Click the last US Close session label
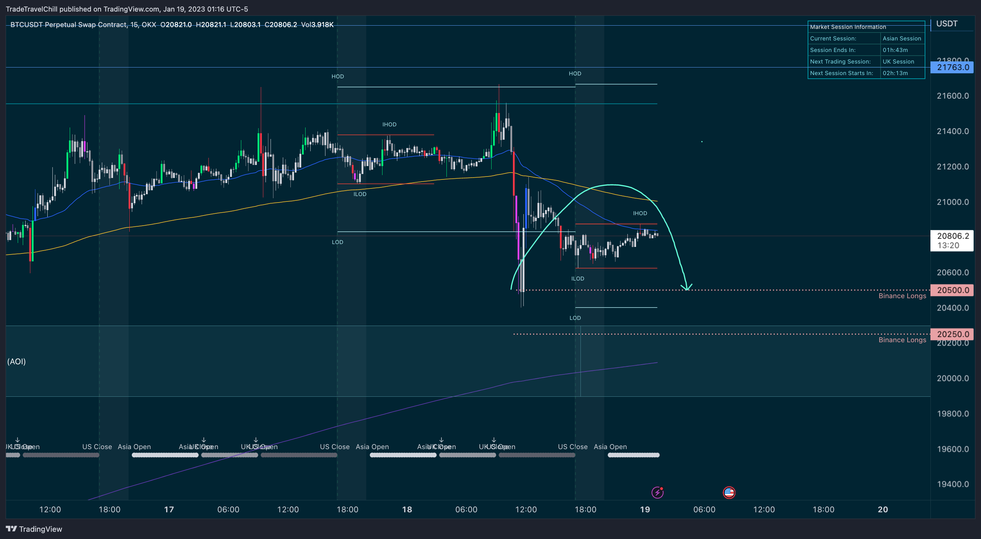This screenshot has width=981, height=539. [572, 447]
